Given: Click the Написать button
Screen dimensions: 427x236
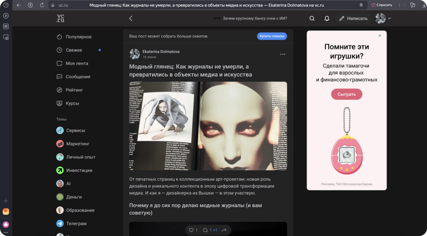Looking at the screenshot, I should click(353, 18).
